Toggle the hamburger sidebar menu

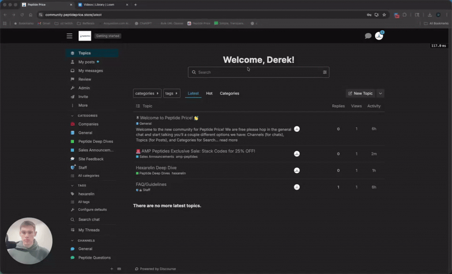coord(69,36)
